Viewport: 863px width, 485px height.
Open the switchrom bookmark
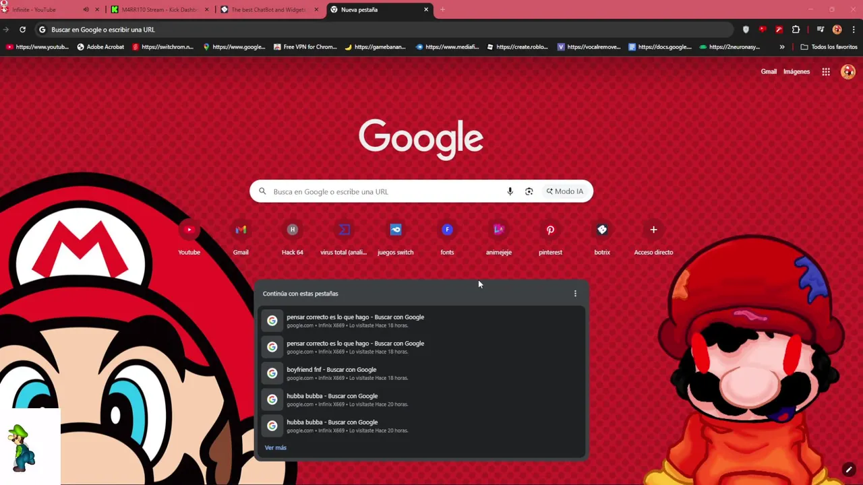click(x=163, y=47)
